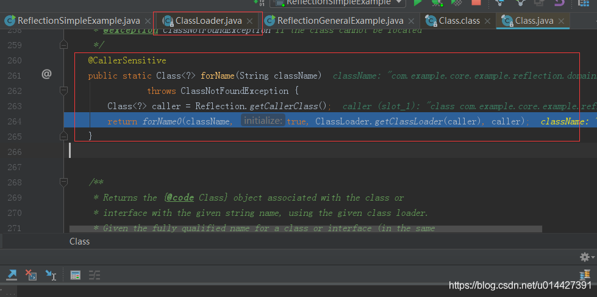Click the @code tag on line 269

coord(181,198)
